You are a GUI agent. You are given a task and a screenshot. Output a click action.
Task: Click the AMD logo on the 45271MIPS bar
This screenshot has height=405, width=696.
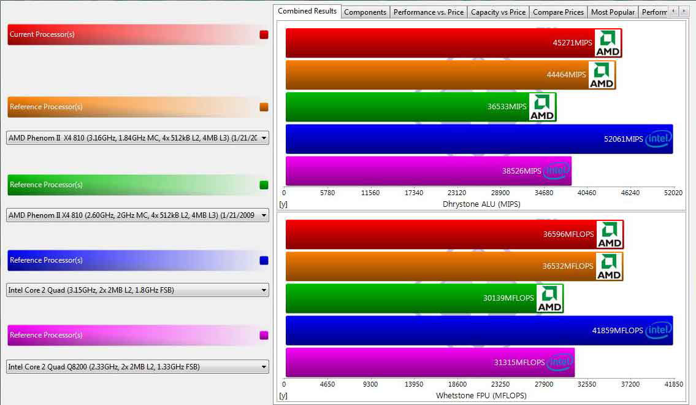(x=608, y=43)
